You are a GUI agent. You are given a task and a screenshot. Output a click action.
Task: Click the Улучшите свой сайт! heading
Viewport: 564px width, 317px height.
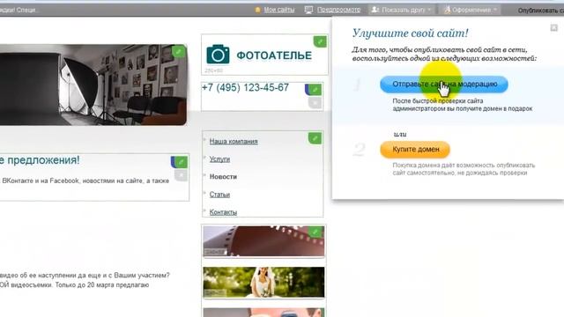click(410, 33)
